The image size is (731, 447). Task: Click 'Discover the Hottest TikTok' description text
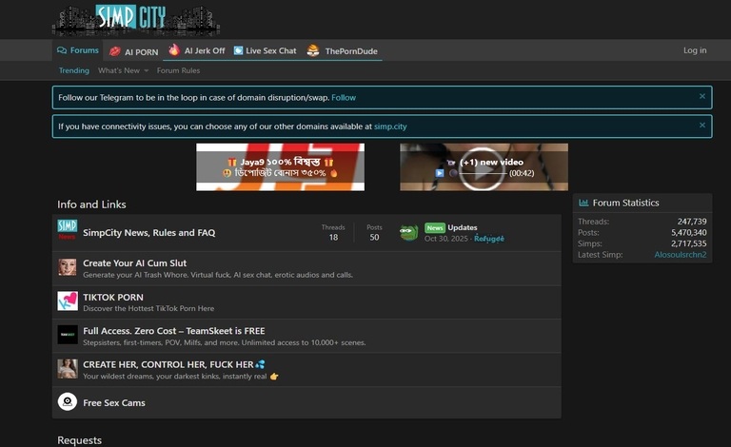[x=148, y=308]
